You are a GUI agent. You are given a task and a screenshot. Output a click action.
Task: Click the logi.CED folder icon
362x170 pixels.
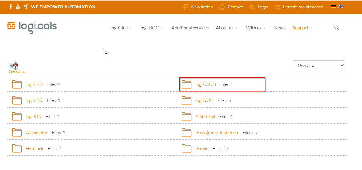pyautogui.click(x=17, y=100)
